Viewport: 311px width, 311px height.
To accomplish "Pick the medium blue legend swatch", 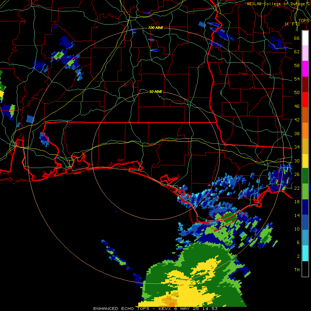I will (305, 222).
